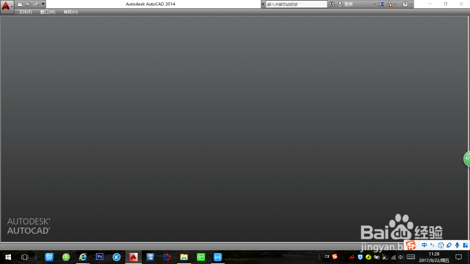Click the keyword search input field
Viewport: 470px width, 264px height.
(296, 4)
